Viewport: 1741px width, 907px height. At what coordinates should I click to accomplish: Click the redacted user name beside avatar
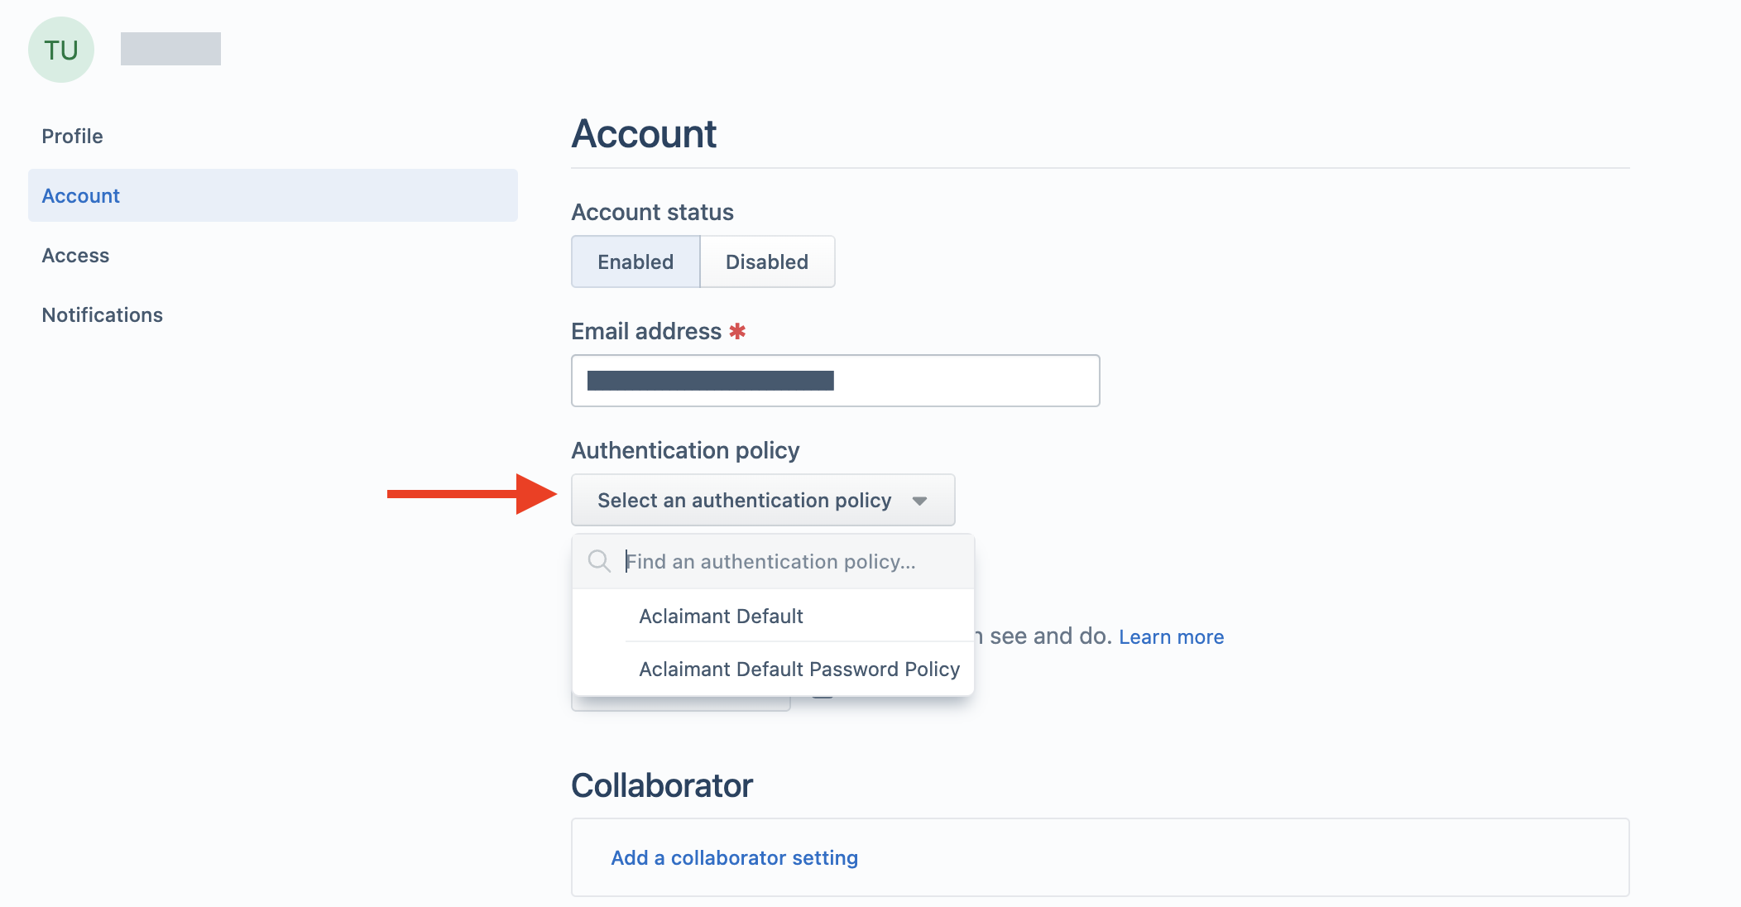pyautogui.click(x=170, y=49)
